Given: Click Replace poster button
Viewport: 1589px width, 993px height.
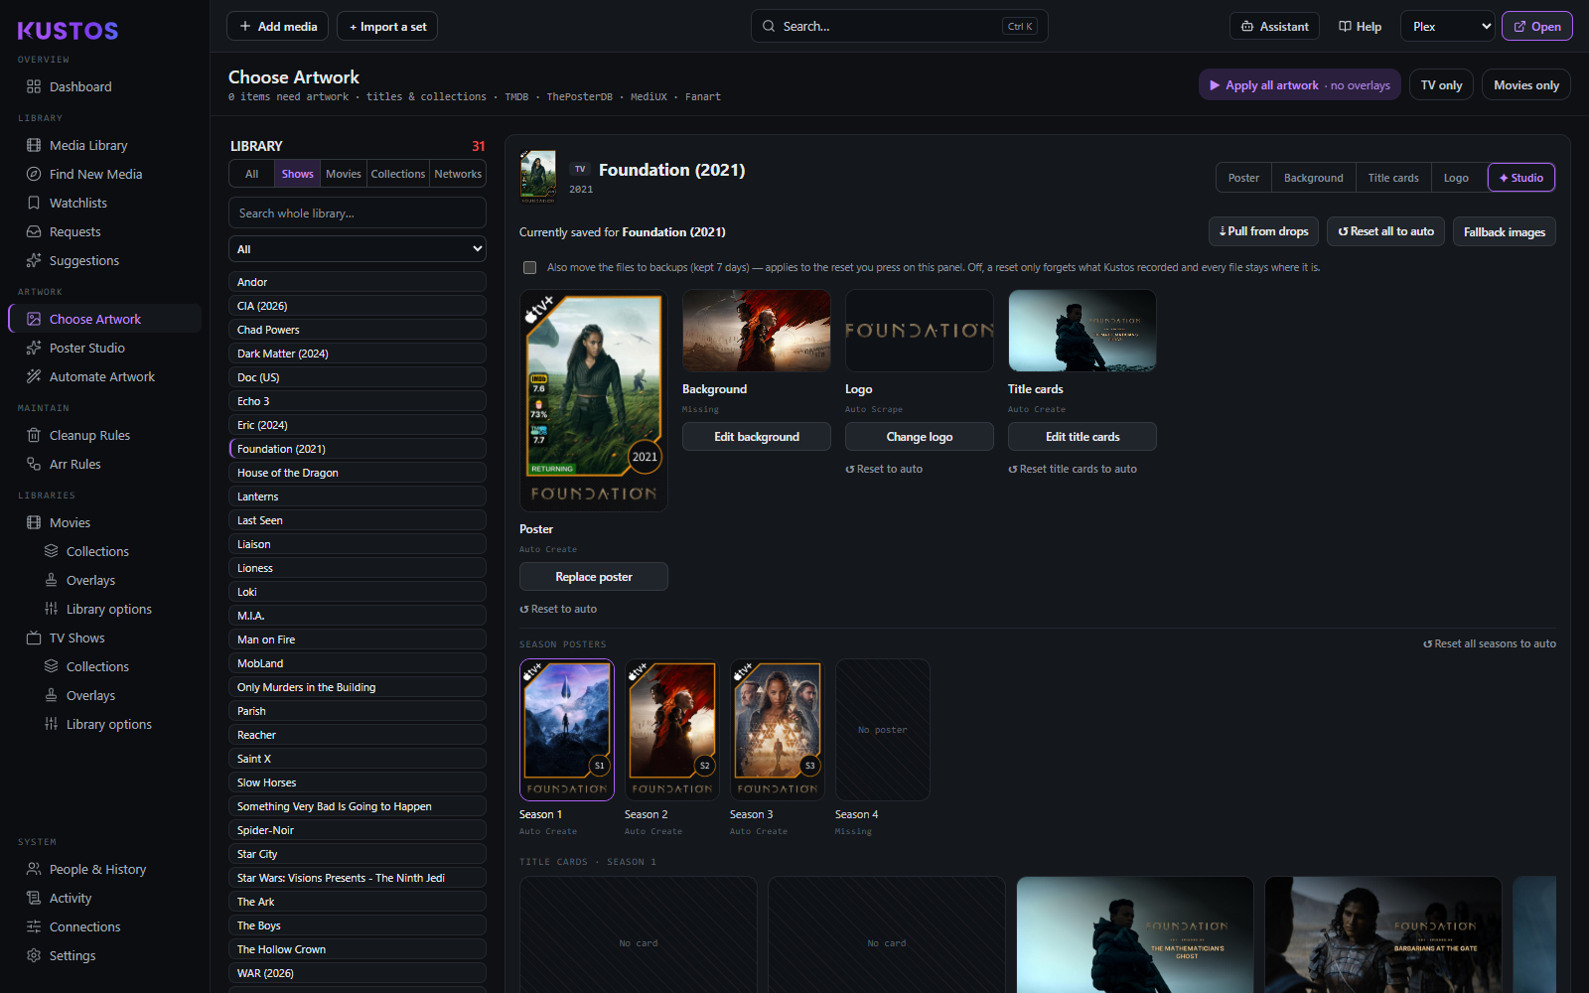Looking at the screenshot, I should [x=594, y=577].
